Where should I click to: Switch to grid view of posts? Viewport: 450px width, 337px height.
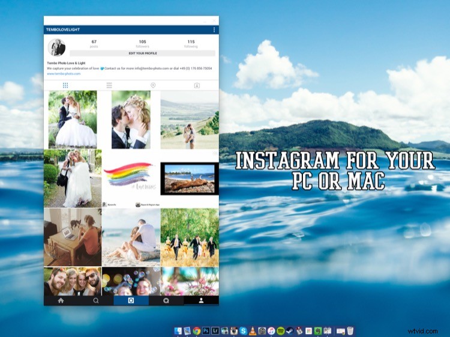(x=65, y=85)
